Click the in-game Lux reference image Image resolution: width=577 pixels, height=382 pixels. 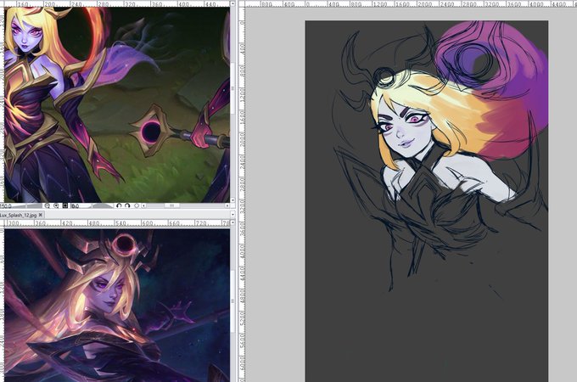[117, 105]
